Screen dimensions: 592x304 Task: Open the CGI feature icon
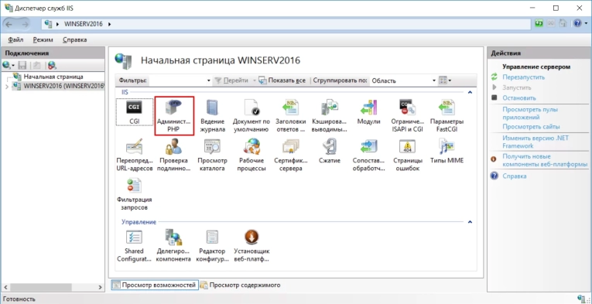pyautogui.click(x=135, y=112)
